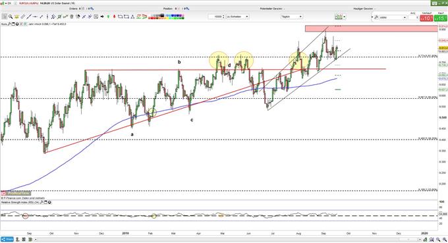Select the trend line drawing tool

29,17
